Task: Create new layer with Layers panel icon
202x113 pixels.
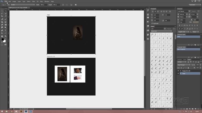Action: pos(195,109)
